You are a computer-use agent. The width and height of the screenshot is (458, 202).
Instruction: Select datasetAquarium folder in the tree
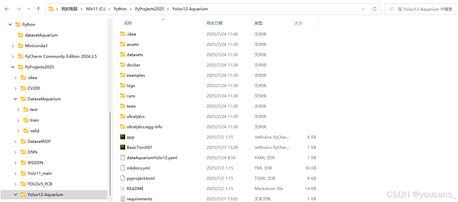pos(41,35)
